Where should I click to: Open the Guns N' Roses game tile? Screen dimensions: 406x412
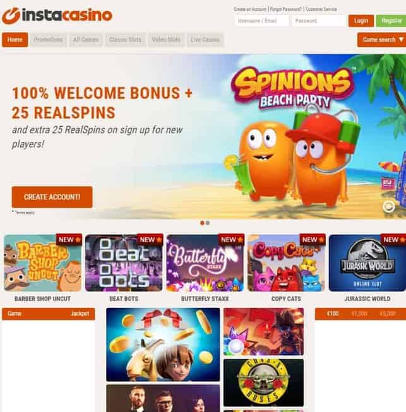pyautogui.click(x=263, y=382)
